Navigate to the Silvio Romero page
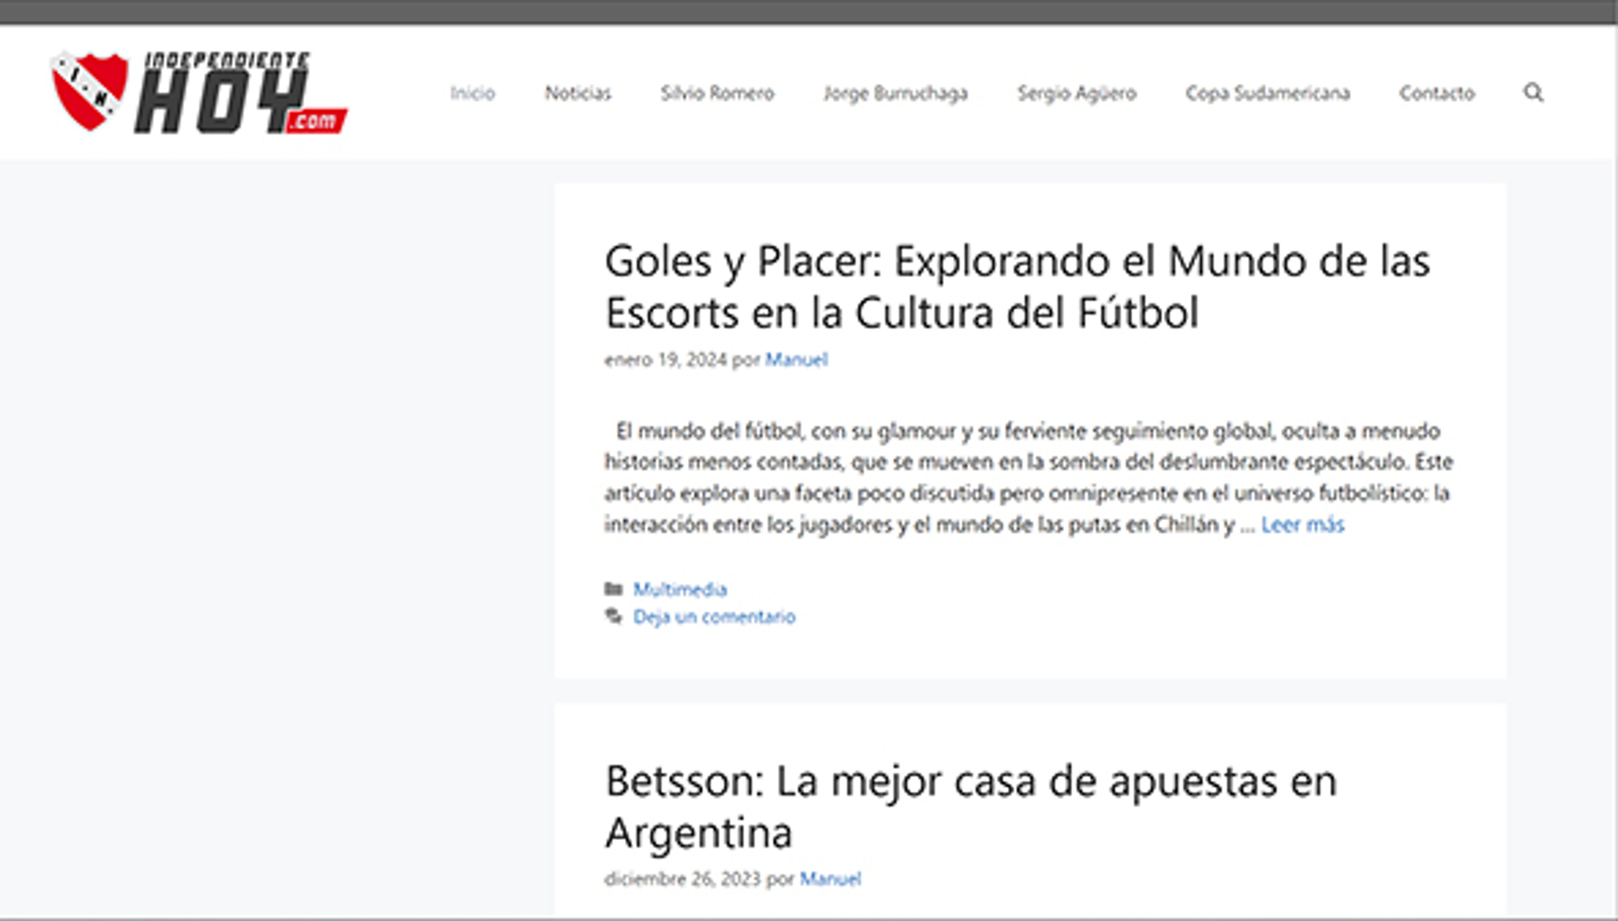Screen dimensions: 1618x921 point(717,94)
